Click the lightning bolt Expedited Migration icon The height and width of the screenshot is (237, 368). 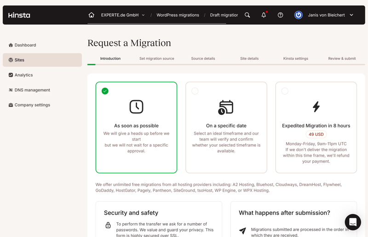[x=316, y=107]
